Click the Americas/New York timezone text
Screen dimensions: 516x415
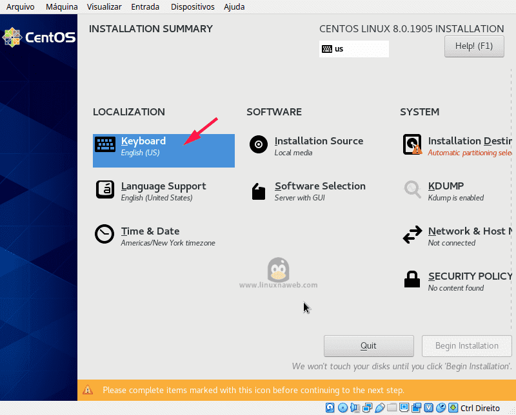pyautogui.click(x=168, y=243)
